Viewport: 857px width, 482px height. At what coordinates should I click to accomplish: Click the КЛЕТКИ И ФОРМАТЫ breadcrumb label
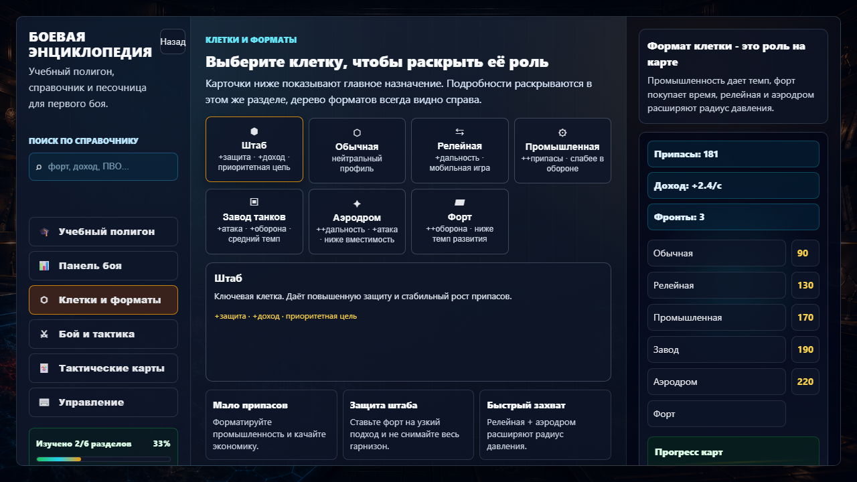[251, 40]
